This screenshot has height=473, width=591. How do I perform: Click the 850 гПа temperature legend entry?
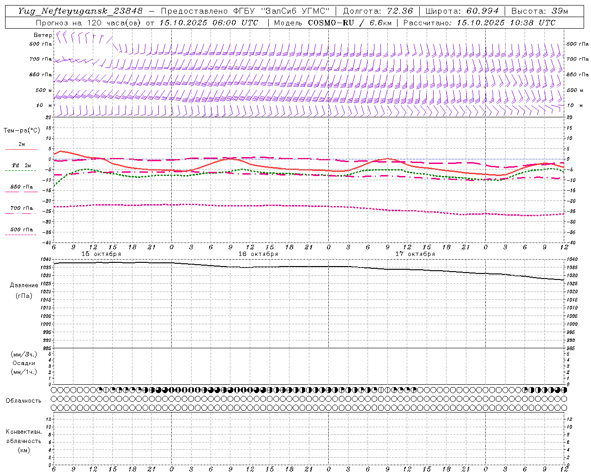pyautogui.click(x=22, y=187)
